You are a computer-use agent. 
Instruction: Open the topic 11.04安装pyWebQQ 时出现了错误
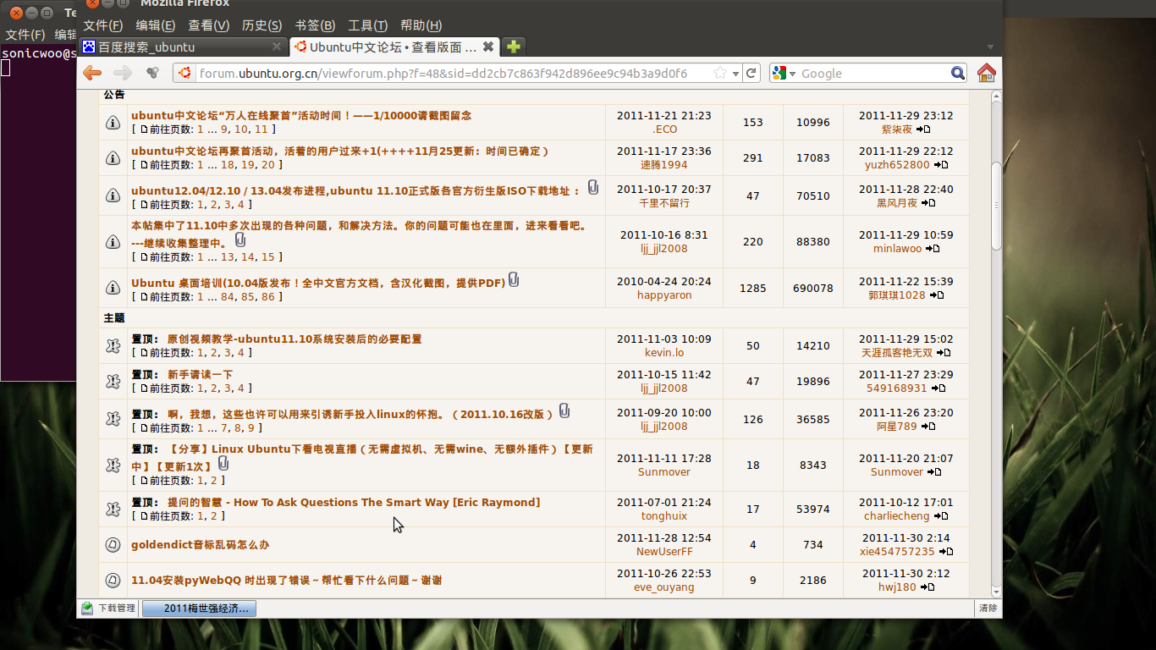(x=286, y=581)
